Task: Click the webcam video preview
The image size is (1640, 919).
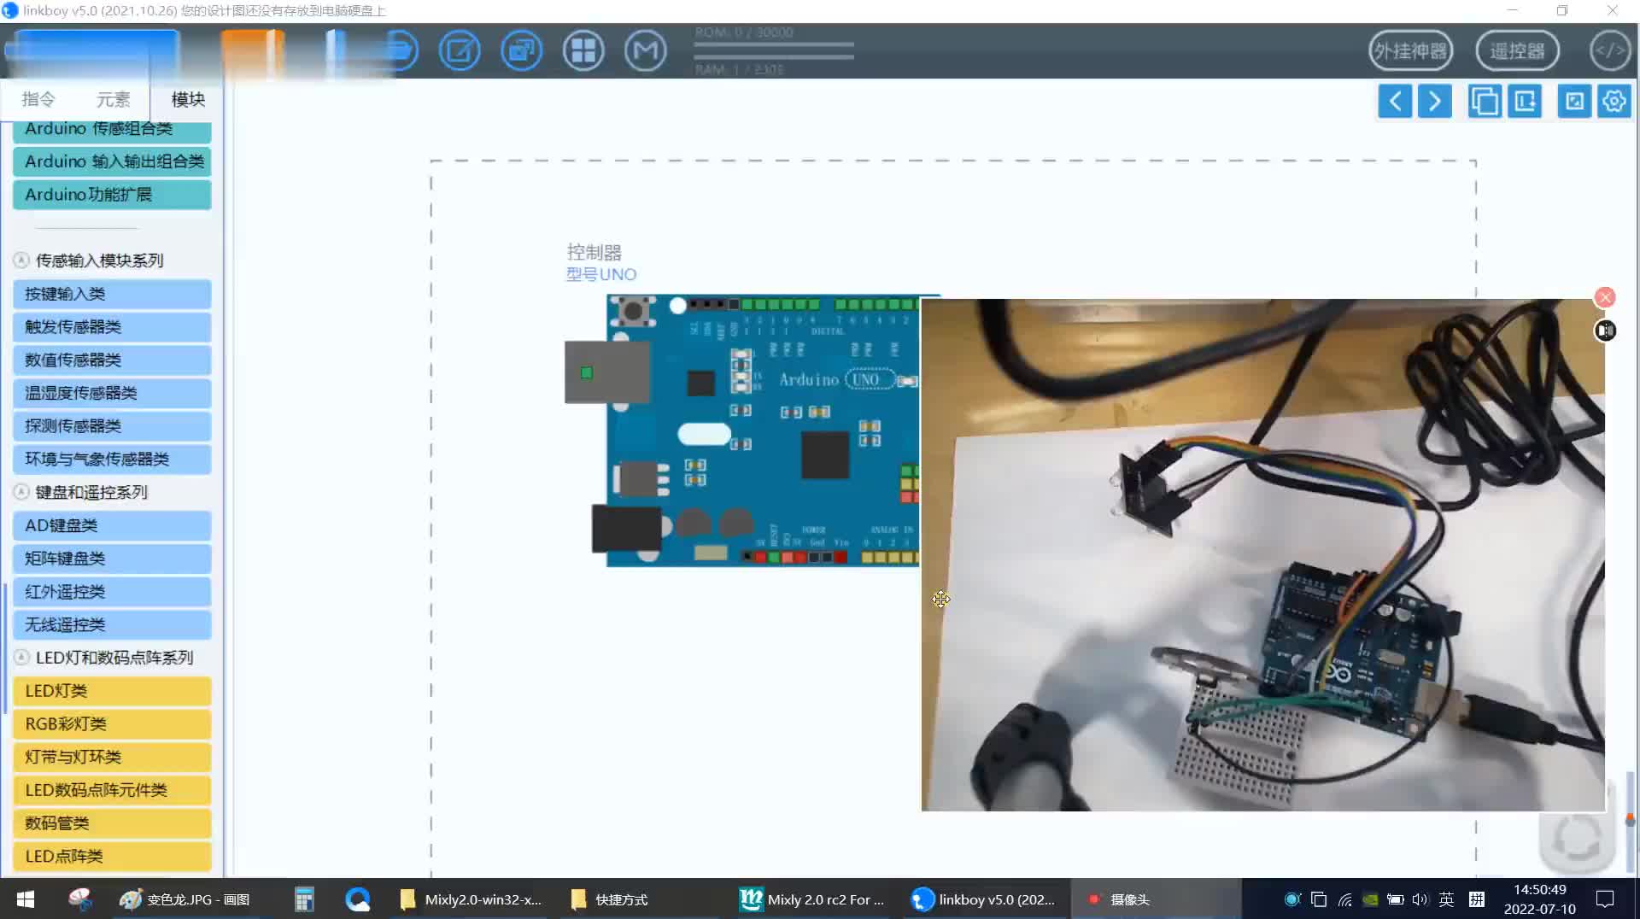Action: tap(1262, 554)
